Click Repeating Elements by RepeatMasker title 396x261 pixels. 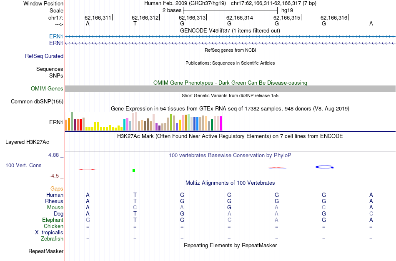[231, 245]
